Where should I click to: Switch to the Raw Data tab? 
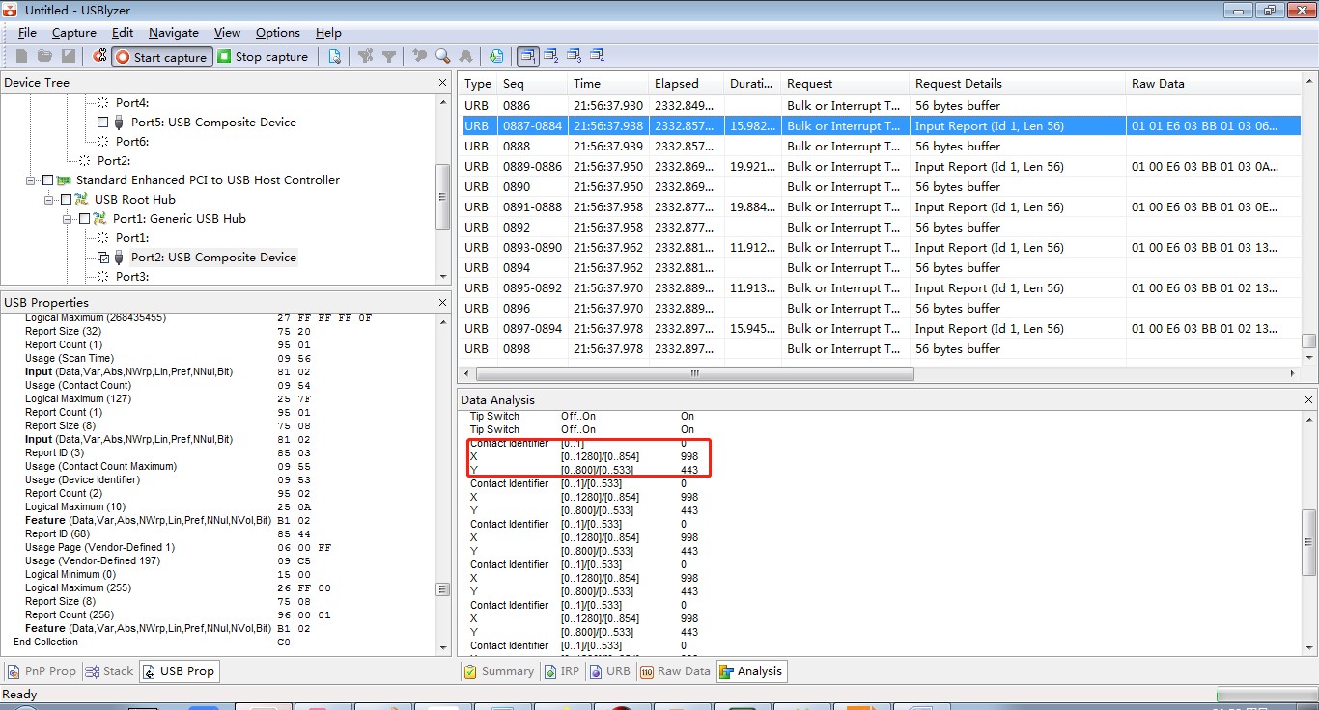click(675, 671)
